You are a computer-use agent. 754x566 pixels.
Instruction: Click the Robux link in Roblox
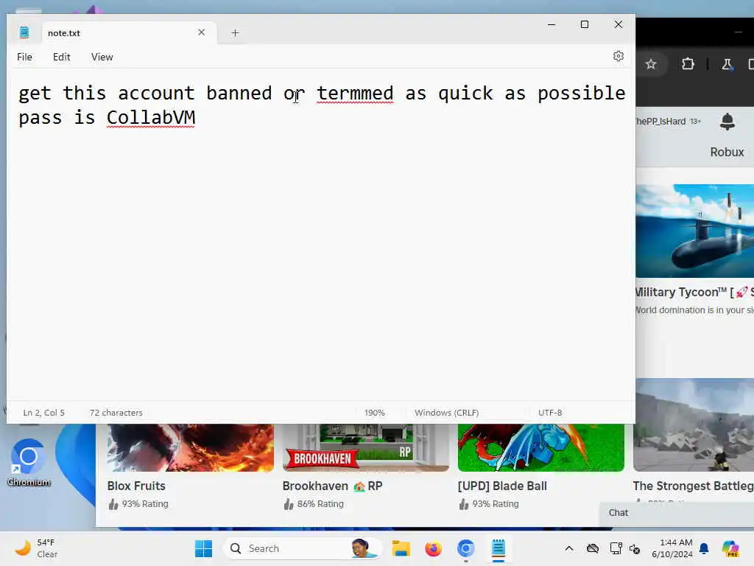[727, 152]
